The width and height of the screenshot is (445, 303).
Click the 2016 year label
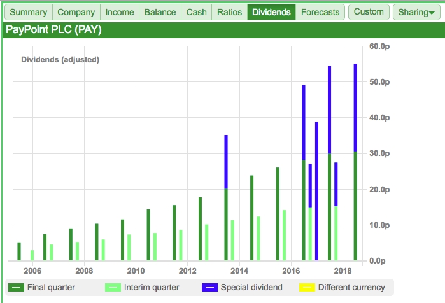coord(291,271)
